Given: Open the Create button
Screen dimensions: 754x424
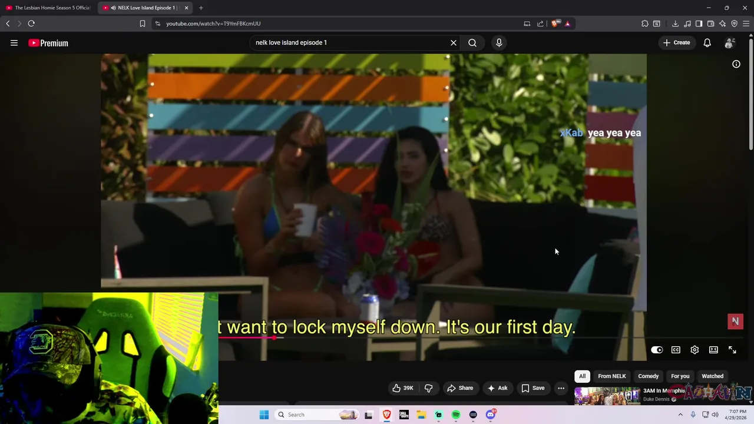Looking at the screenshot, I should (x=676, y=42).
